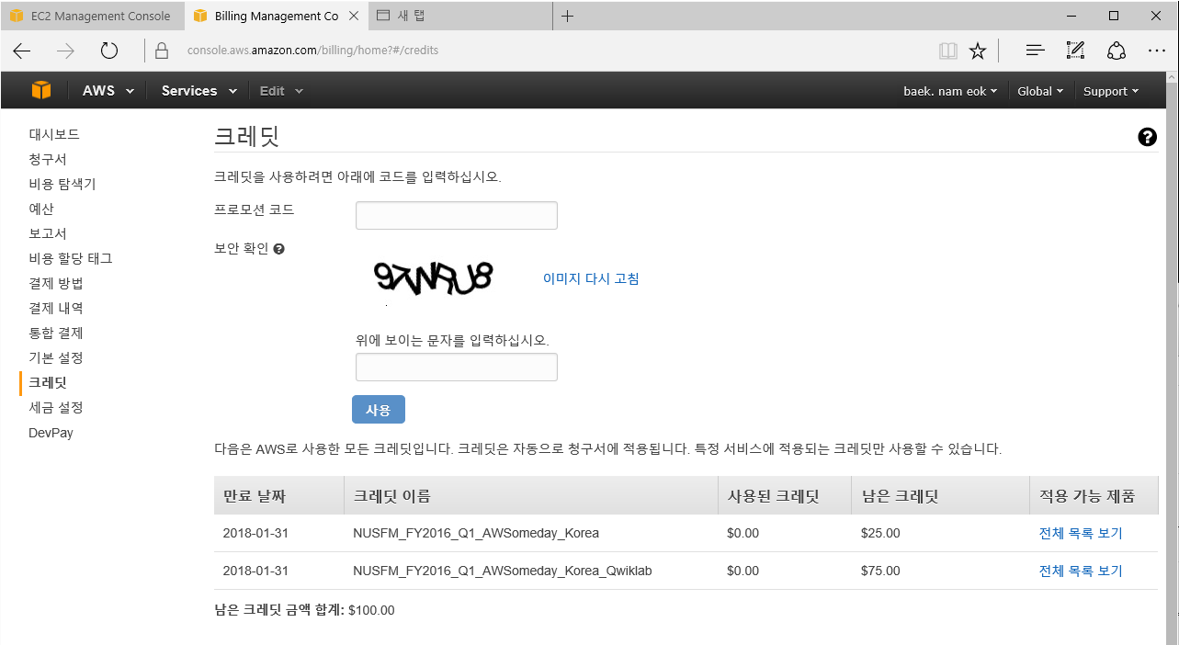Click the 사용 button
Viewport: 1179px width, 645px height.
(x=379, y=410)
